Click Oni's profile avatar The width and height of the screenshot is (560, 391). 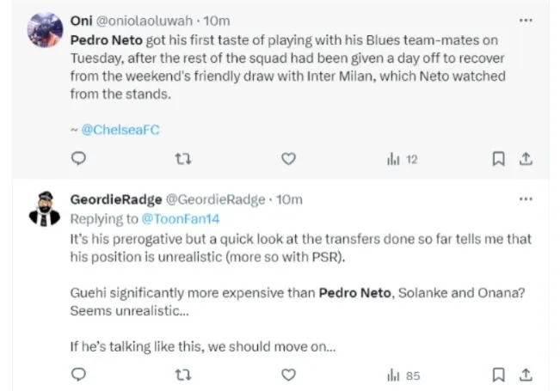click(44, 31)
